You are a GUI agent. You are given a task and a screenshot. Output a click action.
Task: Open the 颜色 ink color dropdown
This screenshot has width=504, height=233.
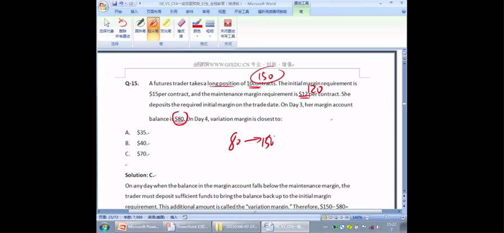pos(197,28)
